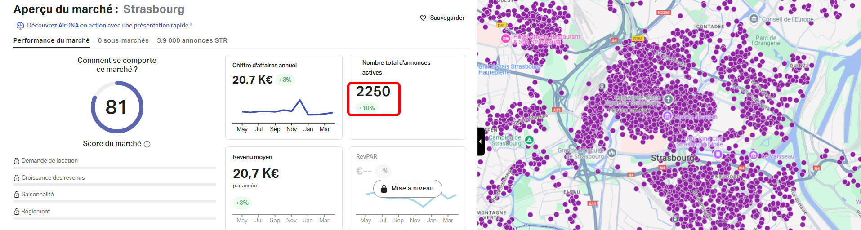Screen dimensions: 861x230
Task: Open the 3,9 000 annonces STR tab
Action: tap(192, 40)
